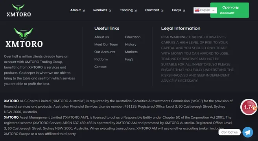Click the red 1.74 rating badge
This screenshot has width=258, height=141.
249,107
